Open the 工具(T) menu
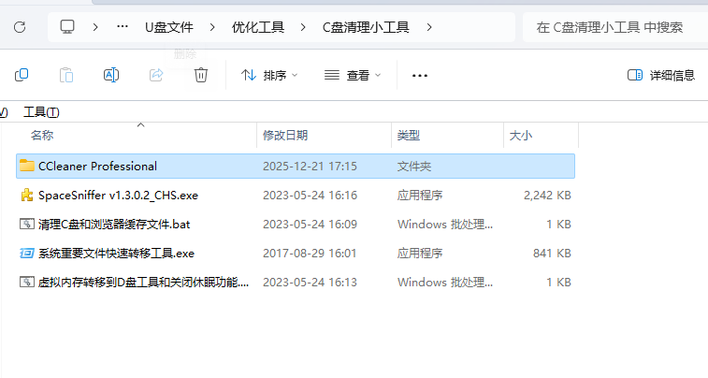 point(41,112)
